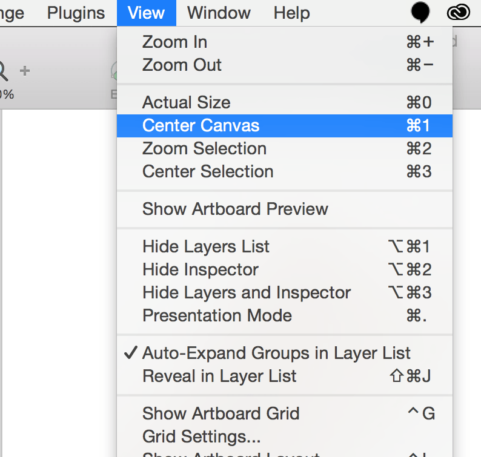Viewport: 481px width, 457px height.
Task: Choose Zoom In from View menu
Action: coord(175,42)
